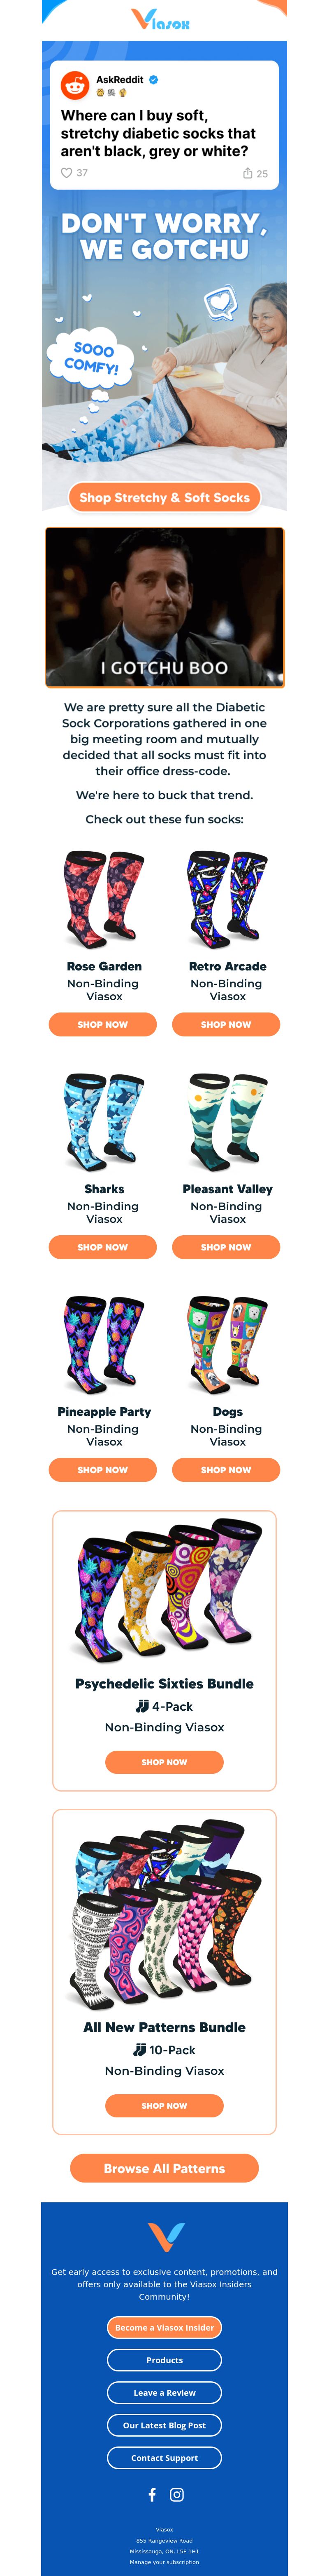Shop Now for All New Patterns Bundle

coord(164,2105)
